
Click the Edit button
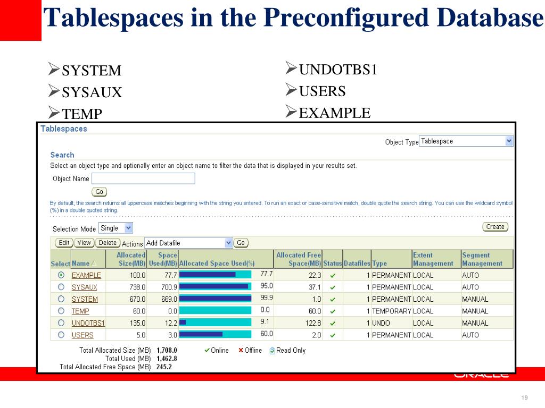64,242
